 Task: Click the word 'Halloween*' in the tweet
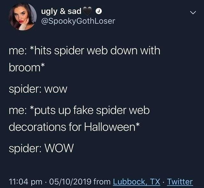[112, 127]
